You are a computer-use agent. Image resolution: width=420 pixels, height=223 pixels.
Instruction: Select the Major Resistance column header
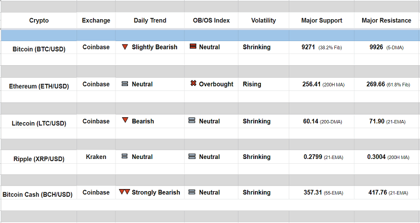point(386,21)
